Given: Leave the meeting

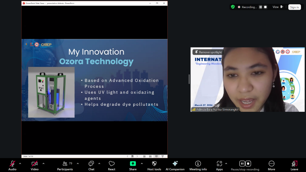Looking at the screenshot, I should 294,166.
